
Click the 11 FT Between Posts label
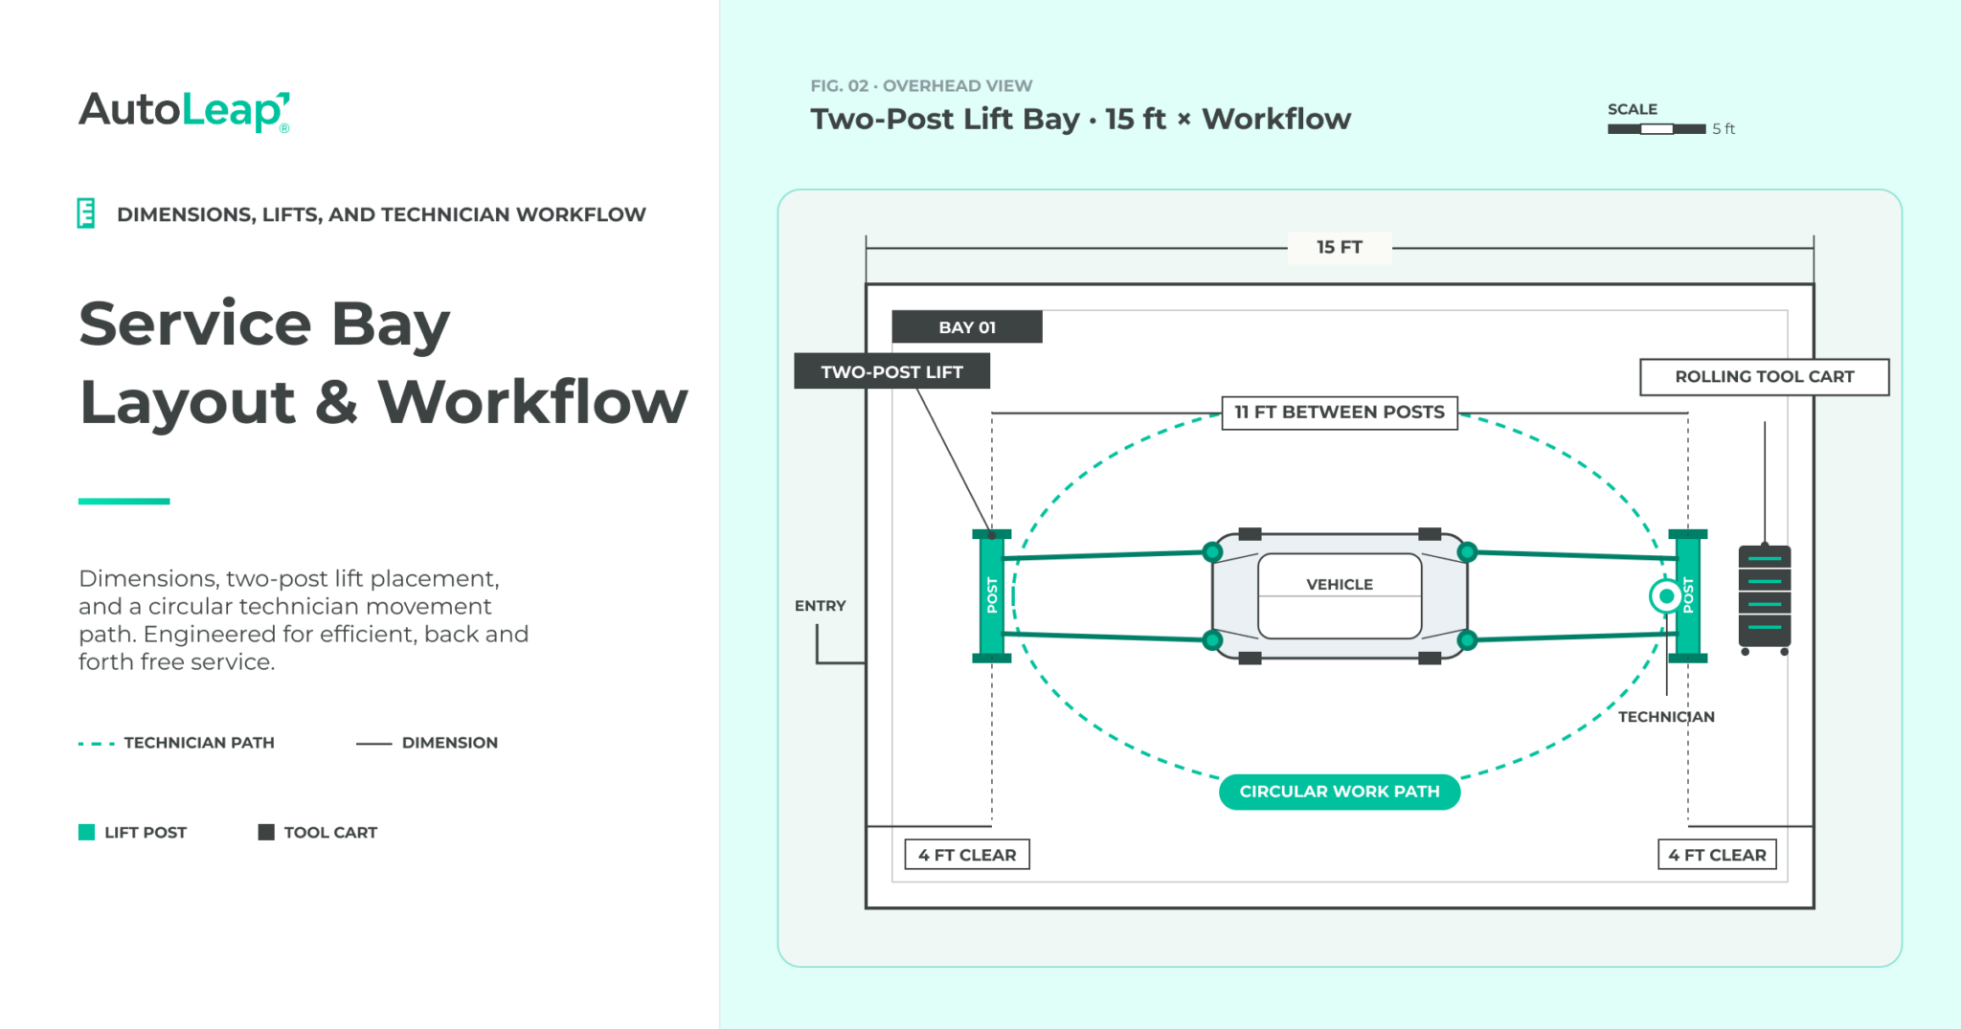[1340, 413]
